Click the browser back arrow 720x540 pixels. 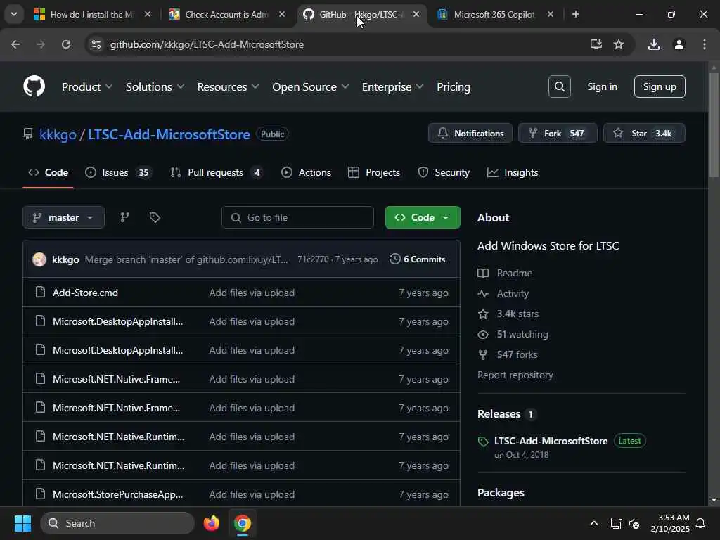click(15, 44)
